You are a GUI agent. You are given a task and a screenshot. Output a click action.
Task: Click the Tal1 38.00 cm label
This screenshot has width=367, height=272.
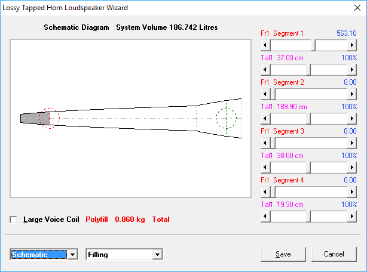282,156
